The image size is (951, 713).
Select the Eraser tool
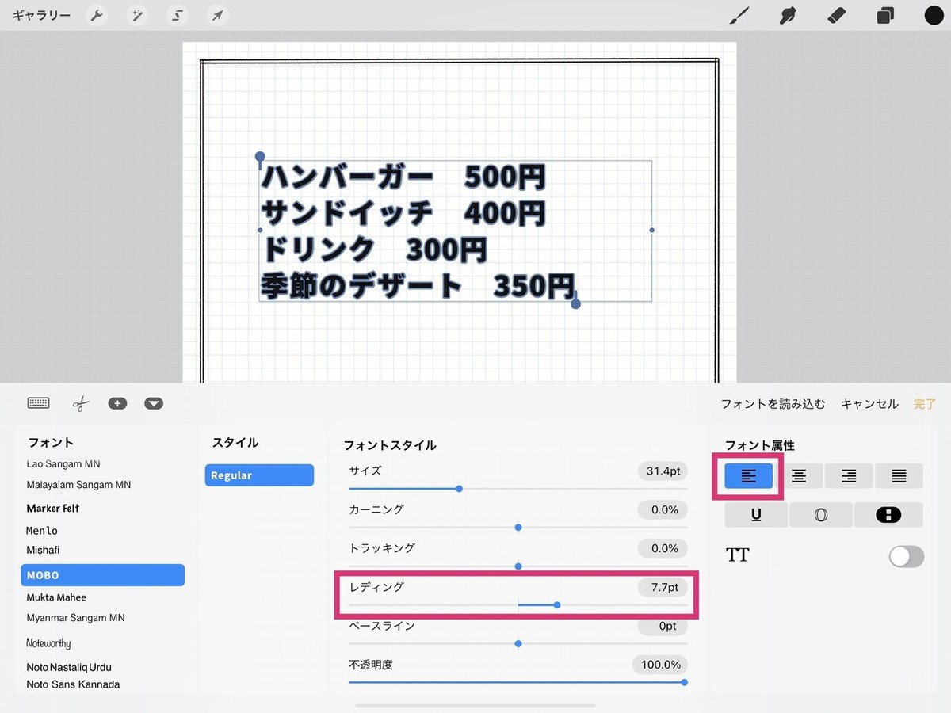coord(836,15)
